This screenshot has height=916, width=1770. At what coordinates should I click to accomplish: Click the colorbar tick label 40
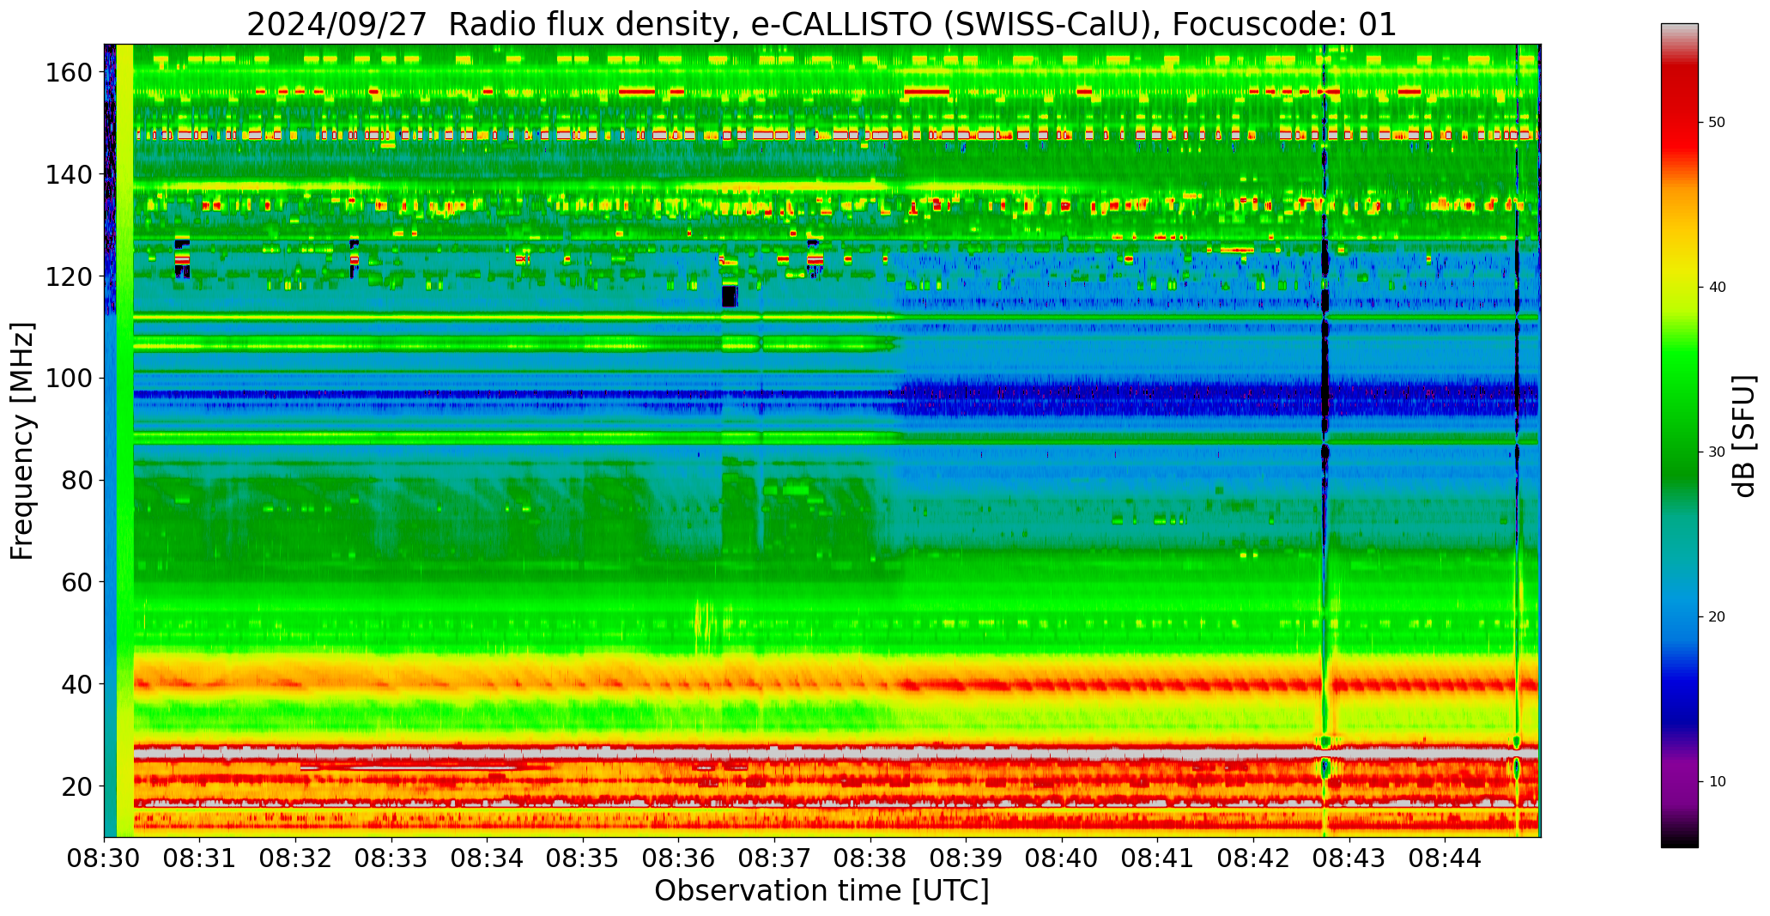pos(1717,288)
